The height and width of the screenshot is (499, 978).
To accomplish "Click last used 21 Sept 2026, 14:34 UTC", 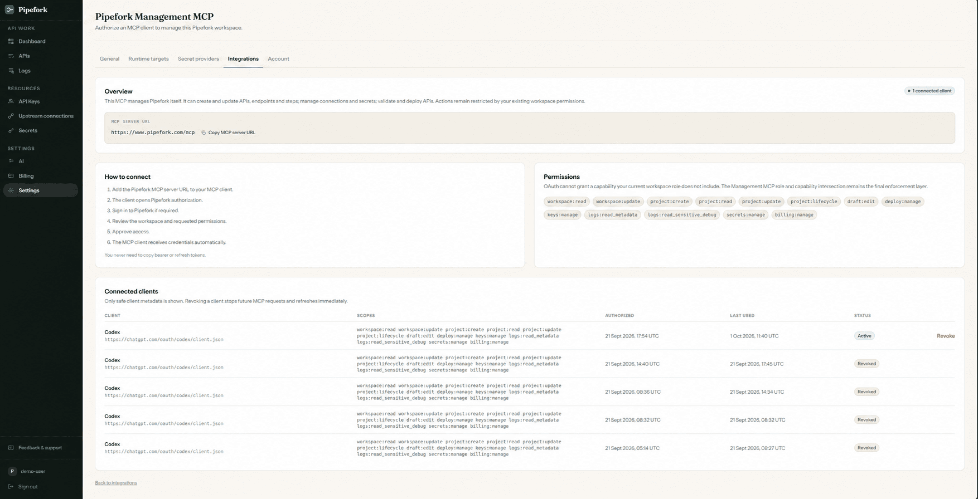I will point(757,392).
